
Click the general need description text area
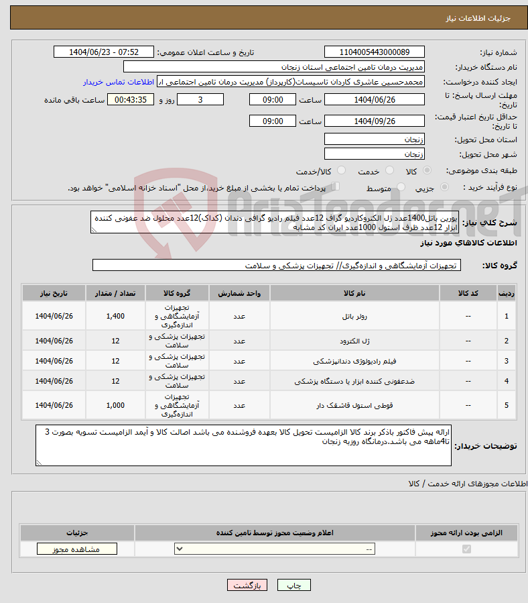(x=274, y=222)
